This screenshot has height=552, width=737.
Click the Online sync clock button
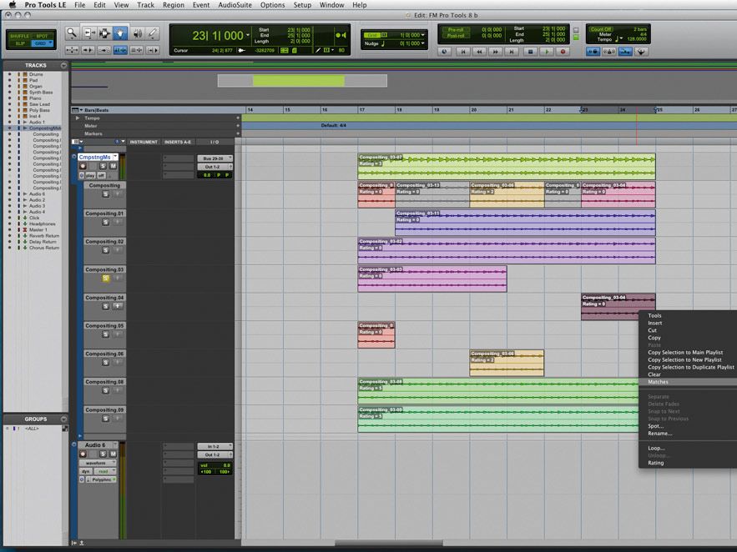click(444, 52)
